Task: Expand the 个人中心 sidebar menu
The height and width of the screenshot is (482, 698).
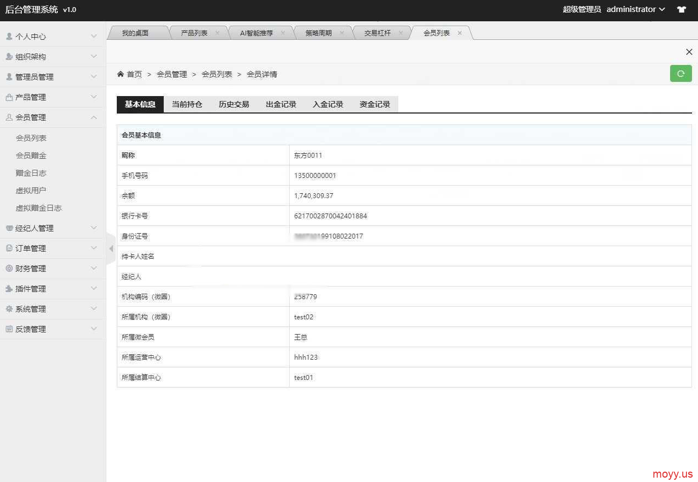Action: point(52,37)
